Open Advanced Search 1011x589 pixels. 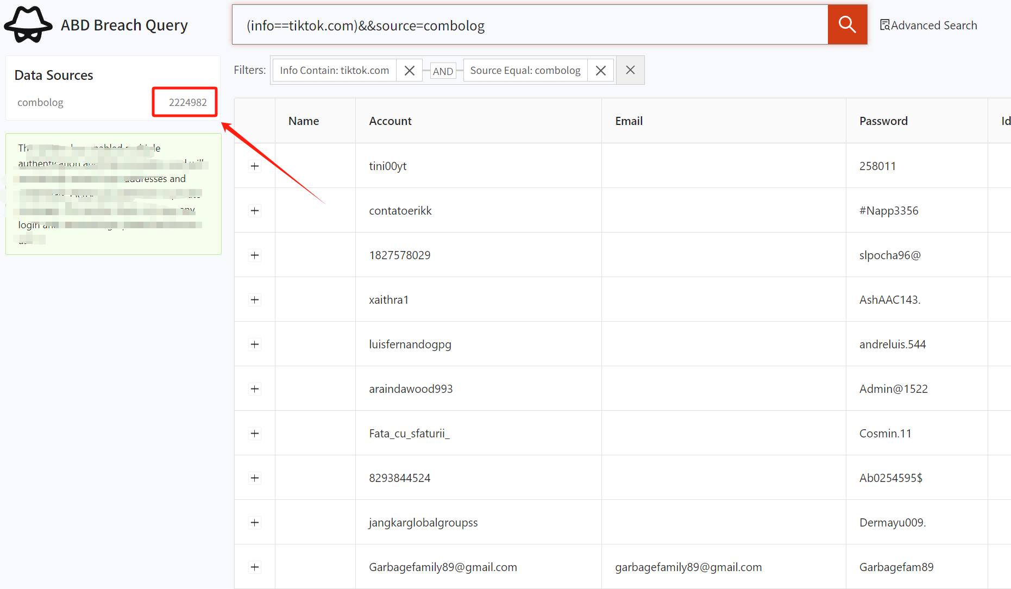[928, 25]
